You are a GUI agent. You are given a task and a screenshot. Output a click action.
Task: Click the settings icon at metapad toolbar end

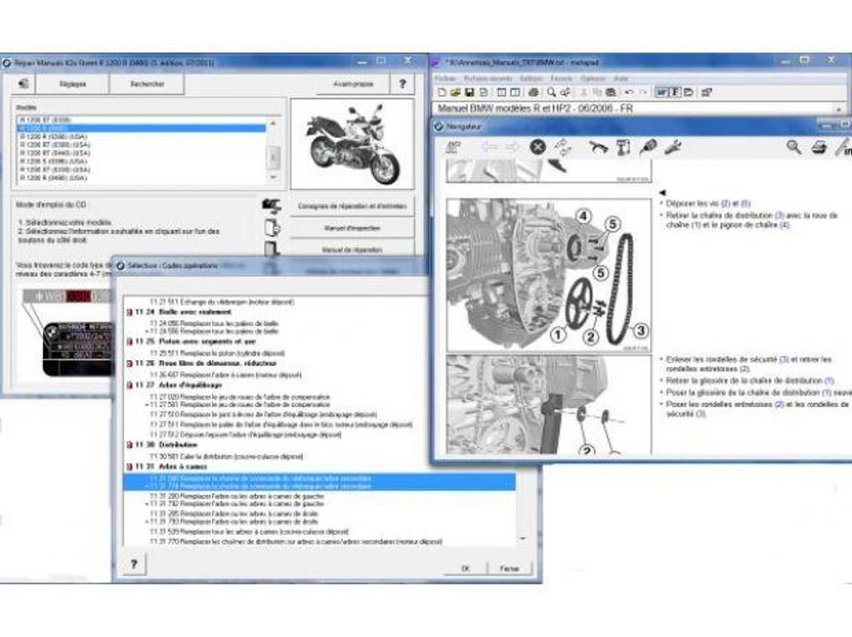tap(706, 92)
